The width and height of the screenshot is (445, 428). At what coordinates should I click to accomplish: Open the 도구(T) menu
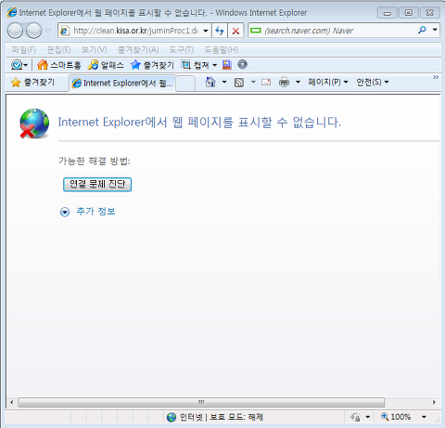coord(181,50)
